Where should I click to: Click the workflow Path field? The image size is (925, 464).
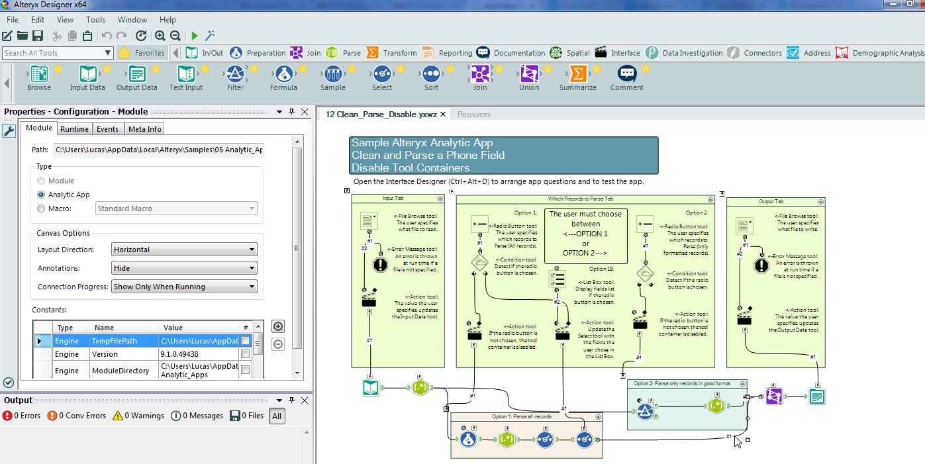click(159, 150)
